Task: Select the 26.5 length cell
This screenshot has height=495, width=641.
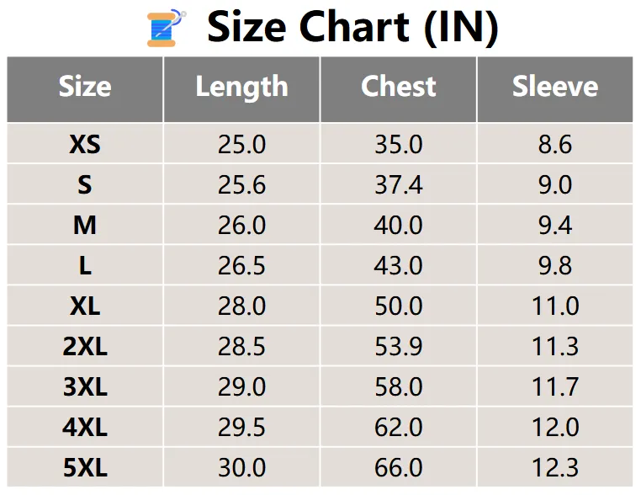Action: coord(241,265)
